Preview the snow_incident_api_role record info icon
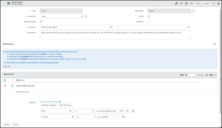Image resolution: width=222 pixels, height=128 pixels. (x=12, y=86)
